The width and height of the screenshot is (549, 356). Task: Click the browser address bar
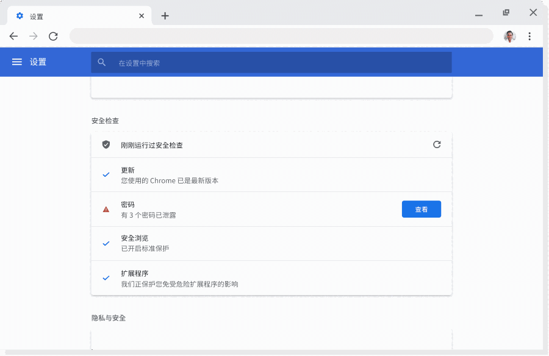(281, 36)
